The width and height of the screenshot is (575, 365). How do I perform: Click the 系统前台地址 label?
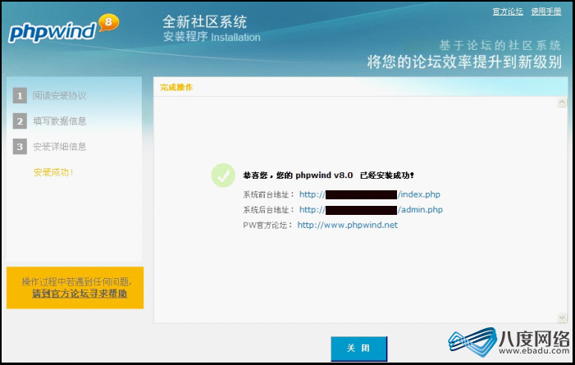(x=268, y=194)
